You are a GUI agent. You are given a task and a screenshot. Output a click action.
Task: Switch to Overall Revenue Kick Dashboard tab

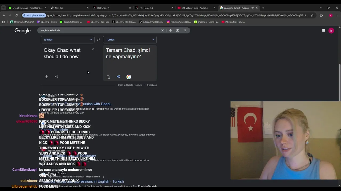(28, 8)
